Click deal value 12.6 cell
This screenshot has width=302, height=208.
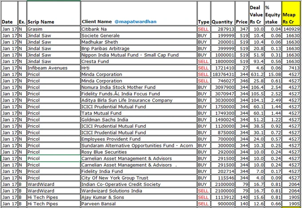pyautogui.click(x=257, y=204)
